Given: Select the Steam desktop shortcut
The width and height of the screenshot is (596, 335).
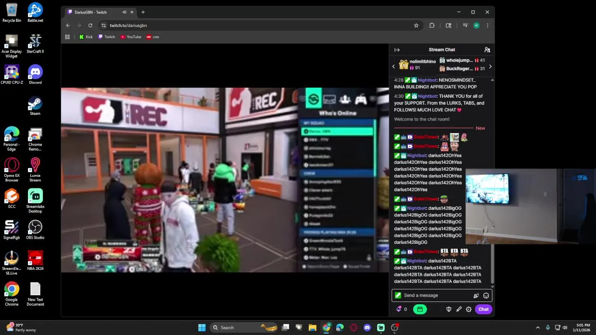Looking at the screenshot, I should pyautogui.click(x=35, y=106).
